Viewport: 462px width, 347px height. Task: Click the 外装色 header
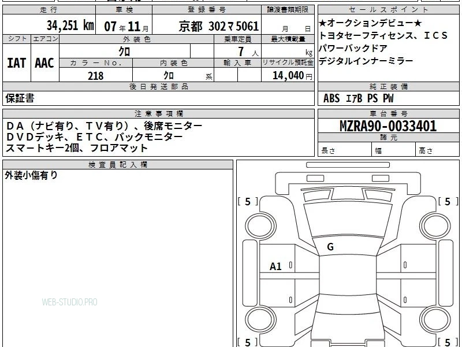(x=136, y=39)
